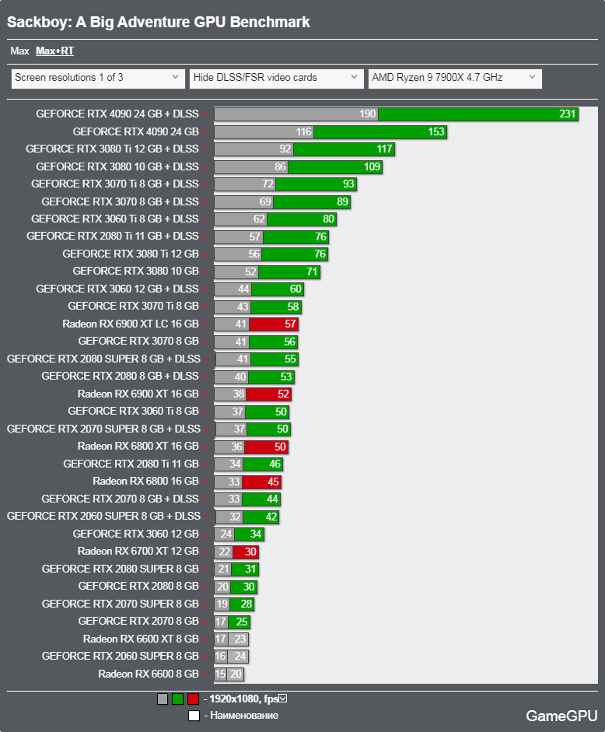Select the Max+RT tab
605x732 pixels.
click(54, 51)
